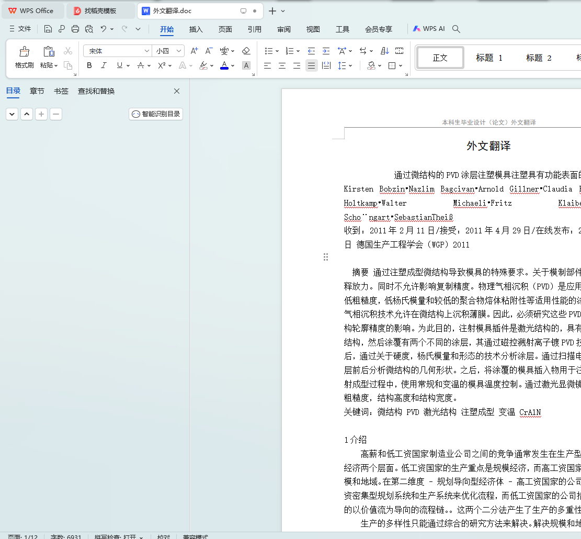
Task: Increase paragraph indent
Action: click(x=326, y=51)
